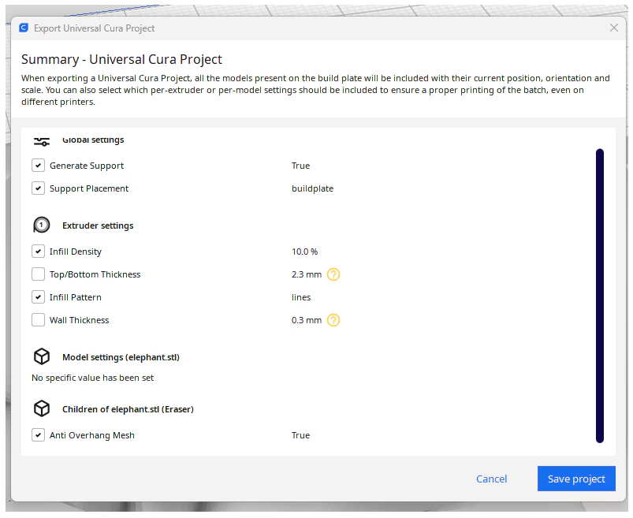Screen dimensions: 633x518
Task: Click the Extruder 1 icon
Action: (41, 225)
